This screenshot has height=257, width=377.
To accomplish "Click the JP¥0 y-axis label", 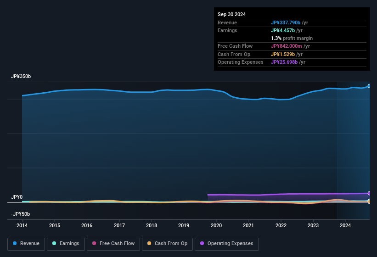I will click(x=17, y=197).
